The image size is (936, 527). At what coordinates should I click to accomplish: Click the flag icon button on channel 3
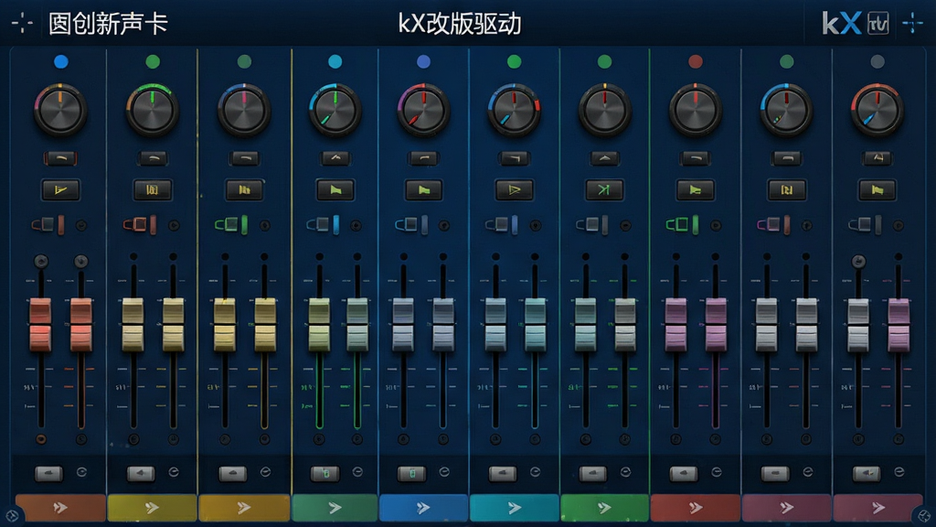pyautogui.click(x=244, y=190)
